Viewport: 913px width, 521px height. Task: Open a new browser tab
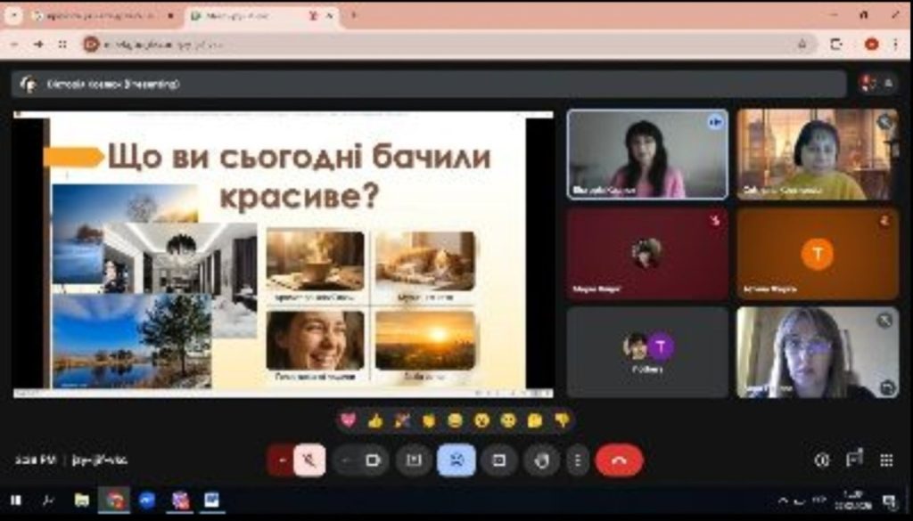353,16
